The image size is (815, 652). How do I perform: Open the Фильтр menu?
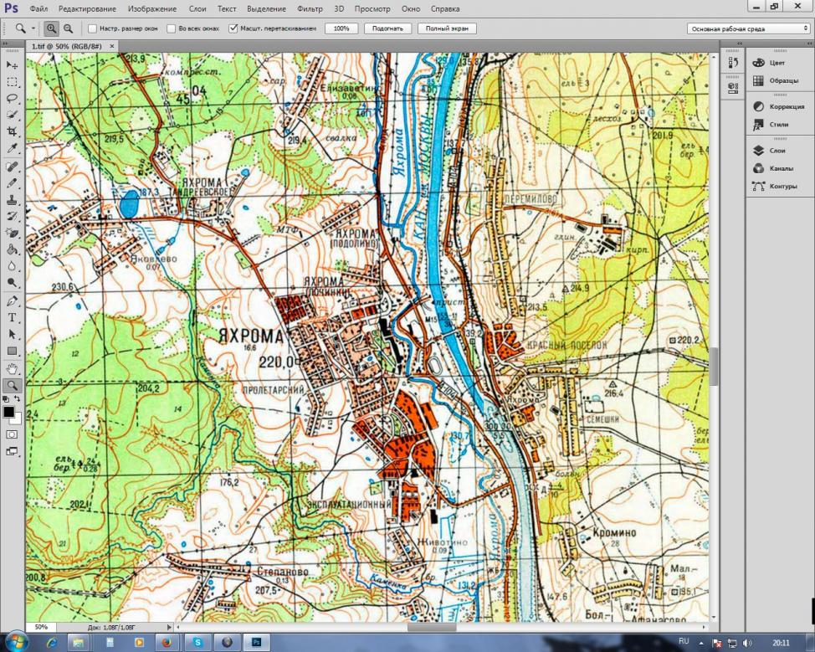pos(310,8)
